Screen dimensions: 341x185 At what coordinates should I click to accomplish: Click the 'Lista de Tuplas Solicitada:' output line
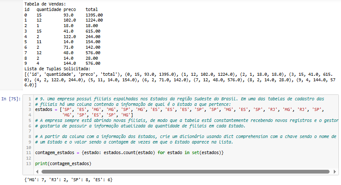click(x=57, y=69)
